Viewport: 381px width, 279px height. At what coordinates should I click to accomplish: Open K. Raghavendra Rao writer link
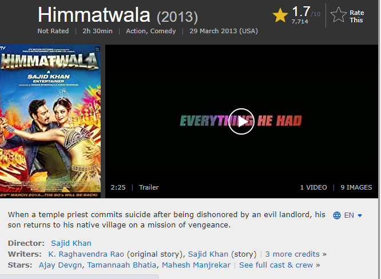(86, 254)
